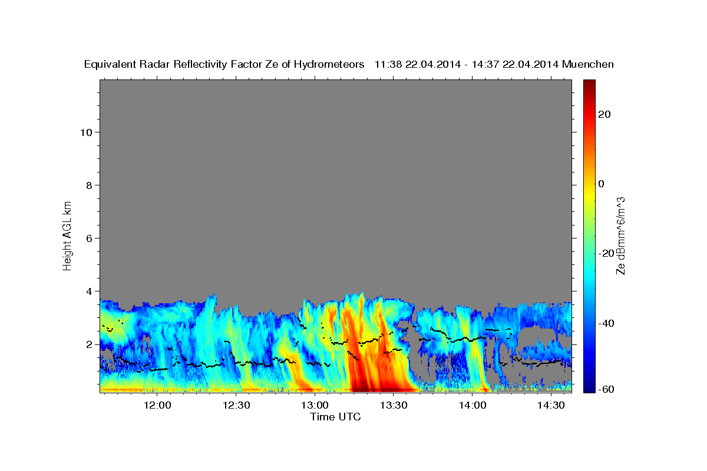Click the colorbar tick value -20

click(x=606, y=253)
